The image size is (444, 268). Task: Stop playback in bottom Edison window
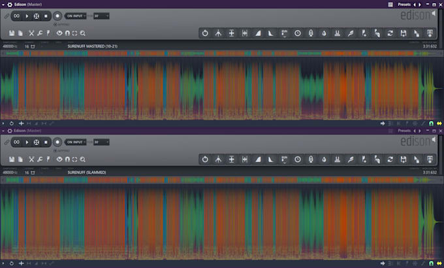click(46, 142)
